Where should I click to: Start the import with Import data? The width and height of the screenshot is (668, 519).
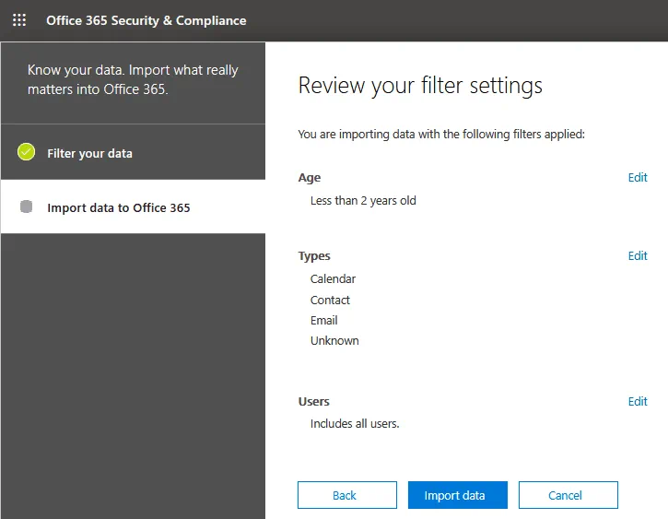click(x=454, y=495)
